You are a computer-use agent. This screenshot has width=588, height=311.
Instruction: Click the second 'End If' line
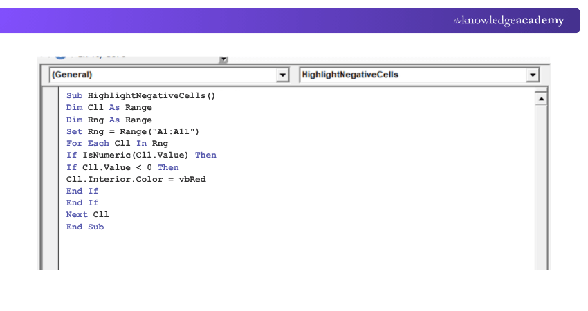click(x=82, y=202)
